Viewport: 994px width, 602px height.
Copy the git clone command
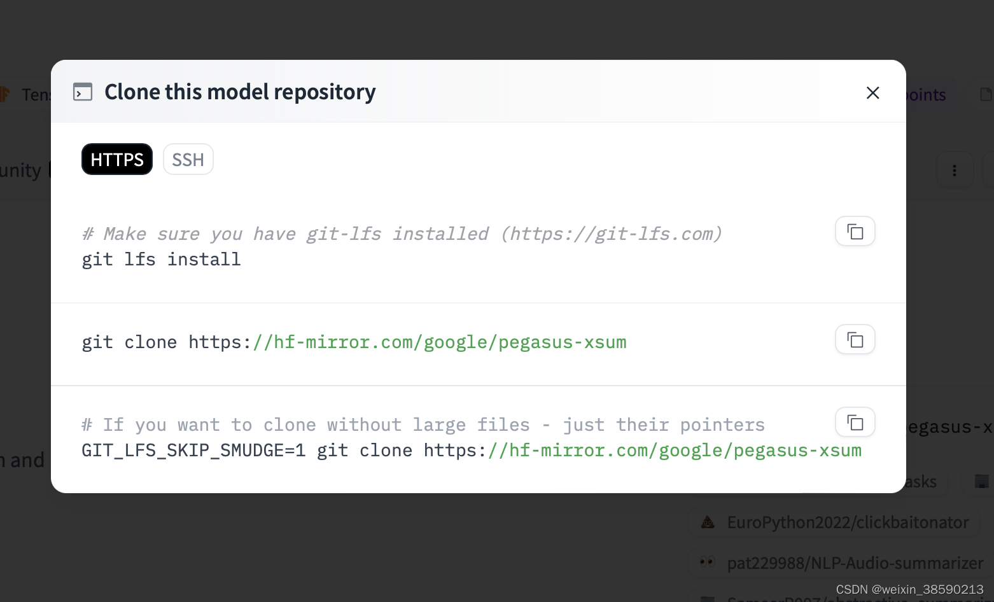(855, 340)
